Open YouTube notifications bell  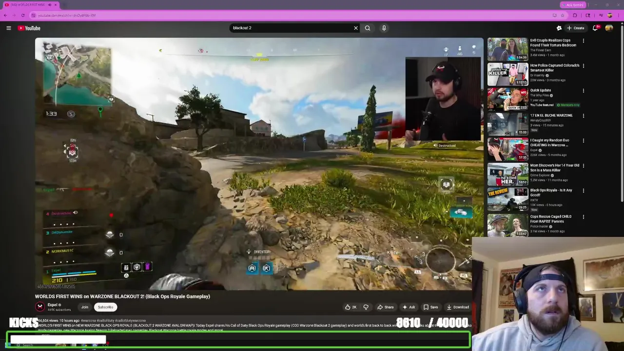pyautogui.click(x=595, y=28)
